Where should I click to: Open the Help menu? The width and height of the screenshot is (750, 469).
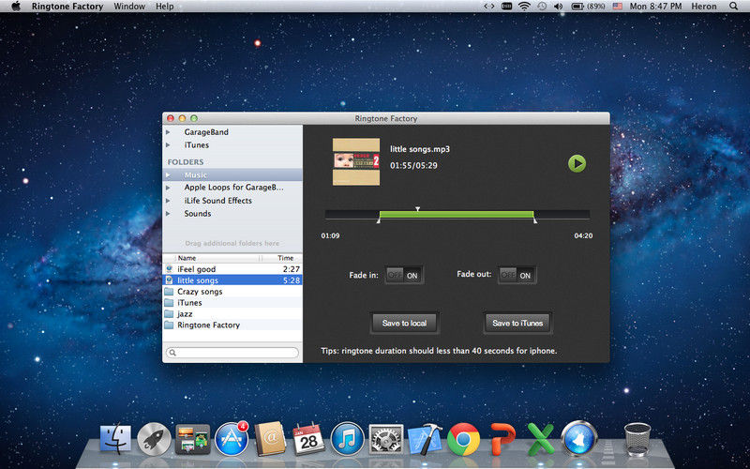[x=165, y=7]
